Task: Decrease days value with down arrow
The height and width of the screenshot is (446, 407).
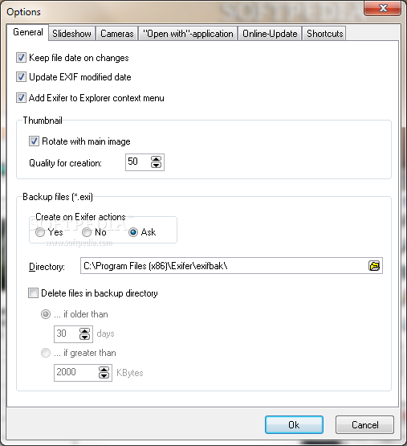Action: [85, 337]
